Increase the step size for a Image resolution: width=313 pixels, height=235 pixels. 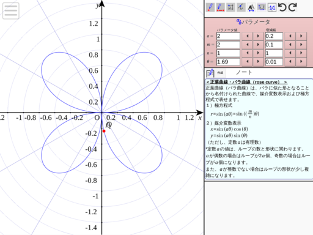[x=301, y=36]
